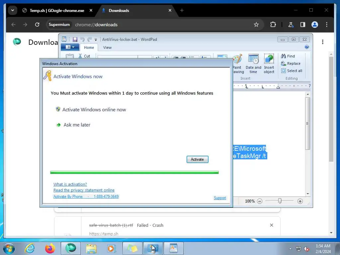
Task: Open the browser three-dot main menu
Action: (x=327, y=25)
